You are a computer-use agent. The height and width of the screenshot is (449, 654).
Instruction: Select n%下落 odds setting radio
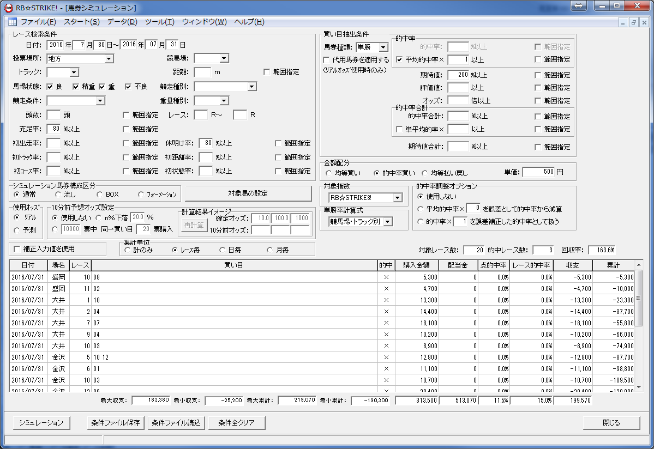pyautogui.click(x=98, y=217)
